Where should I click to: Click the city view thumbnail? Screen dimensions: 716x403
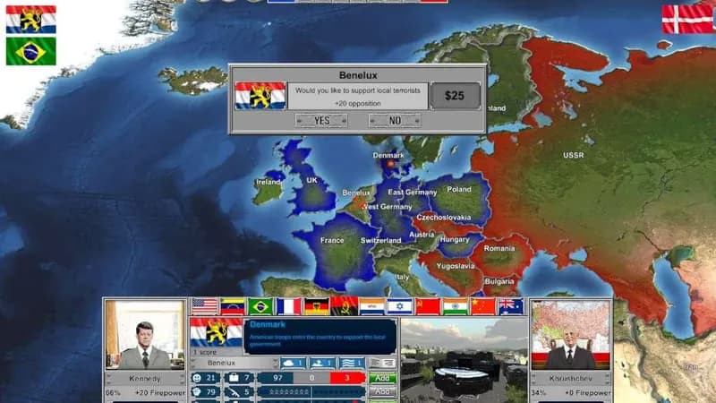(x=464, y=361)
